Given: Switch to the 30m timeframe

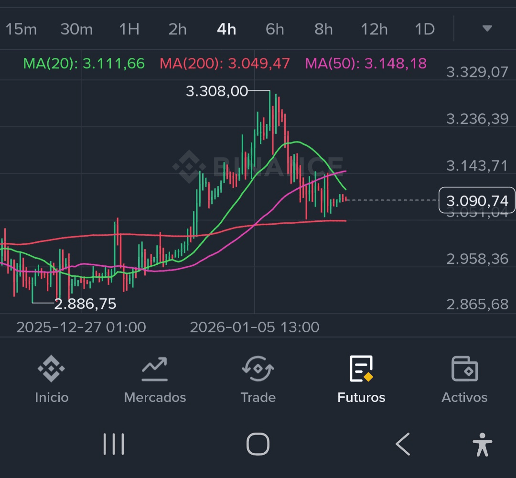Looking at the screenshot, I should click(76, 29).
